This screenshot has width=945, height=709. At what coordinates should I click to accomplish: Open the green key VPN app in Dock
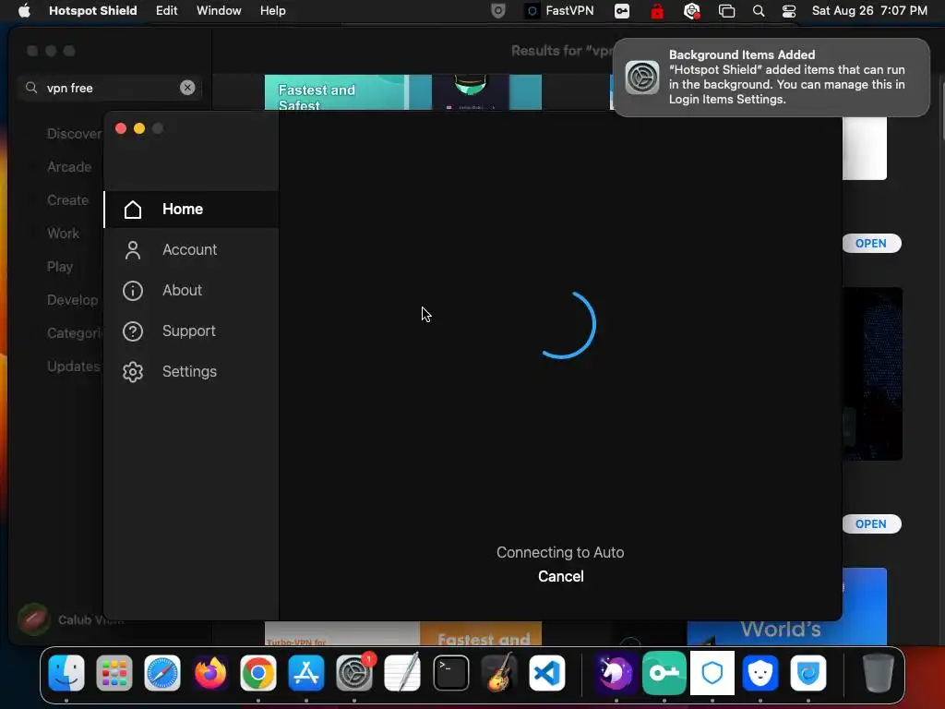[664, 673]
